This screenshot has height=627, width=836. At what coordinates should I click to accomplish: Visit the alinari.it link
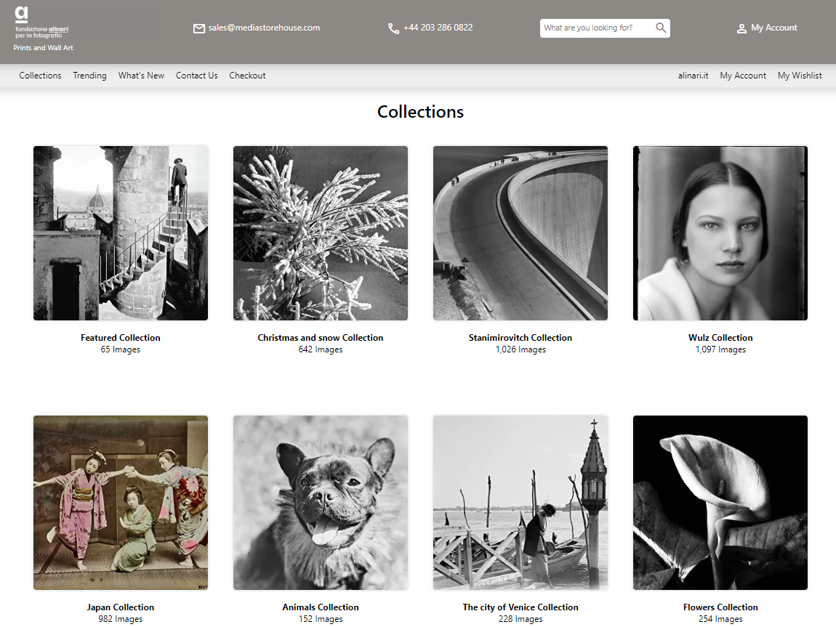click(x=693, y=76)
